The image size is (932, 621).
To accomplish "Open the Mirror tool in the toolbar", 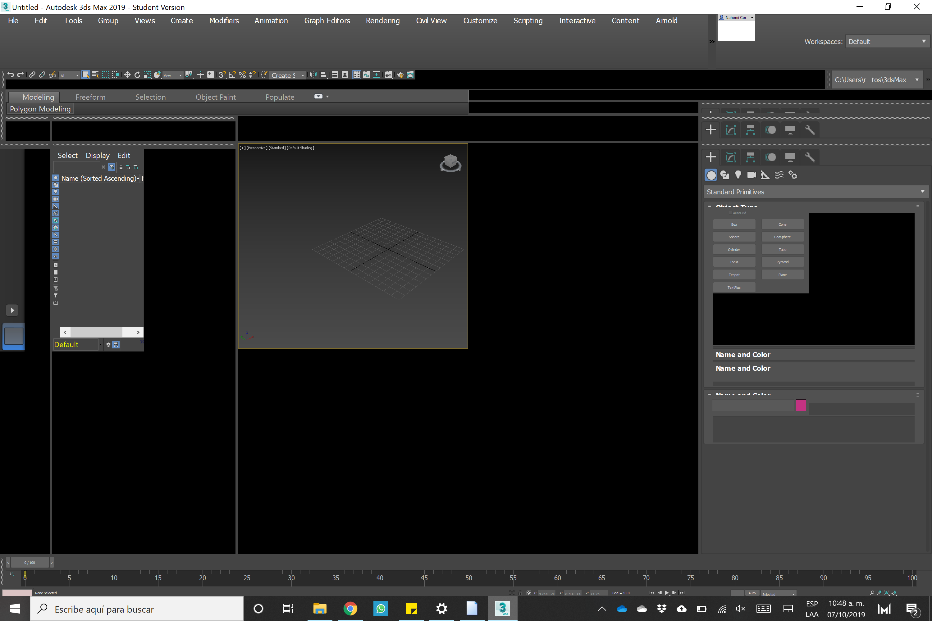I will click(313, 75).
